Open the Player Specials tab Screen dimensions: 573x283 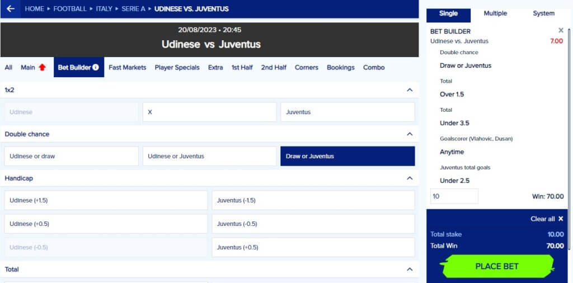point(177,67)
